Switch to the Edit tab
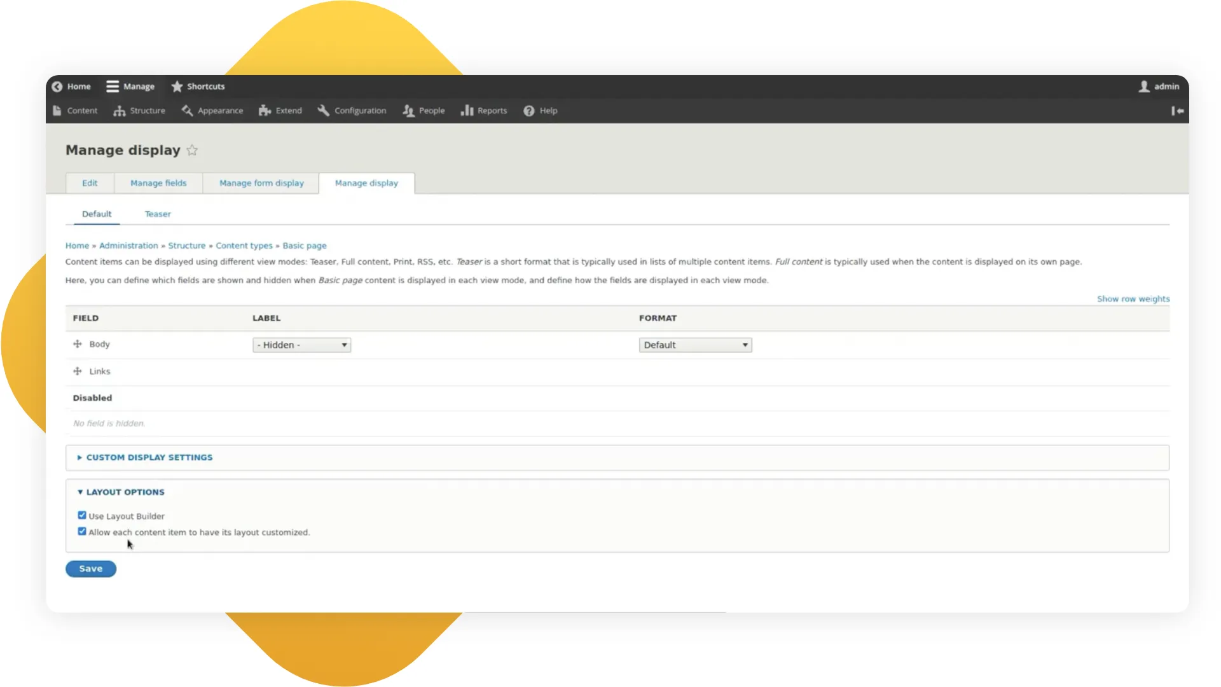This screenshot has height=687, width=1221. (90, 183)
